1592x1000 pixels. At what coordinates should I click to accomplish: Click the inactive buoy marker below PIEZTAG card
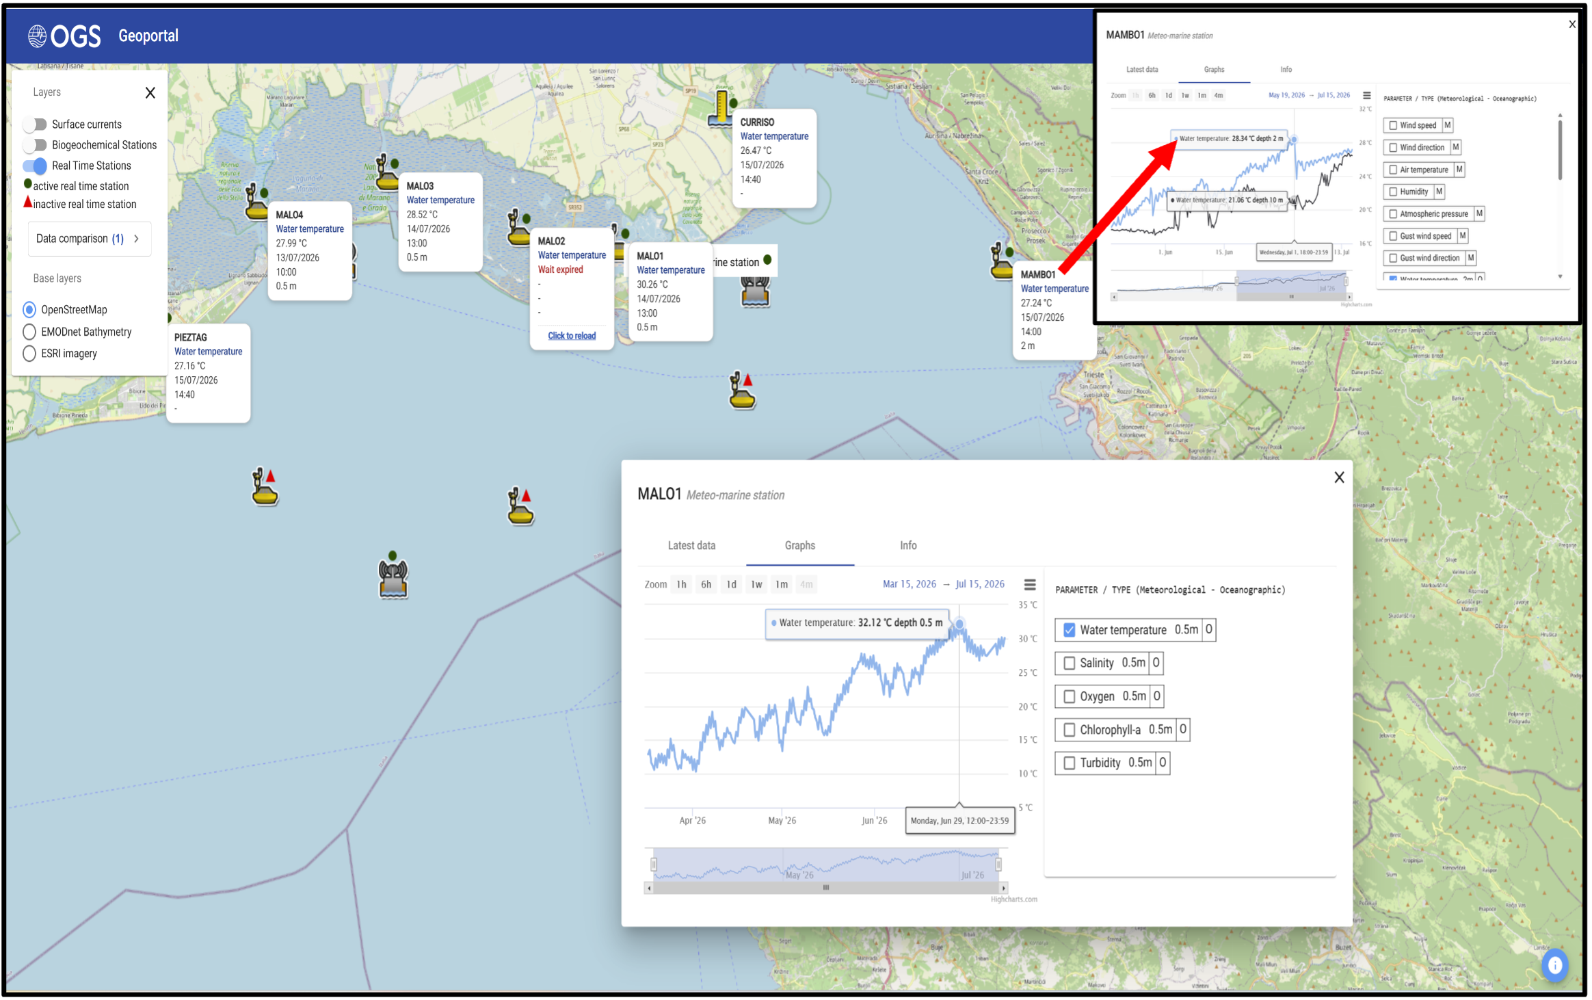(x=265, y=486)
